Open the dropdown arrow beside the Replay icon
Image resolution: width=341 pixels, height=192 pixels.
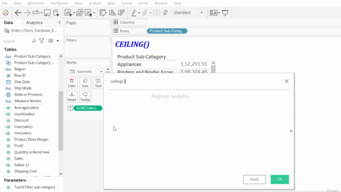pos(42,13)
